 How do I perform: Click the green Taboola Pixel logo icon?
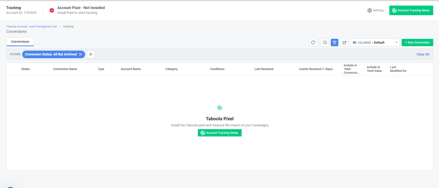pos(220,108)
